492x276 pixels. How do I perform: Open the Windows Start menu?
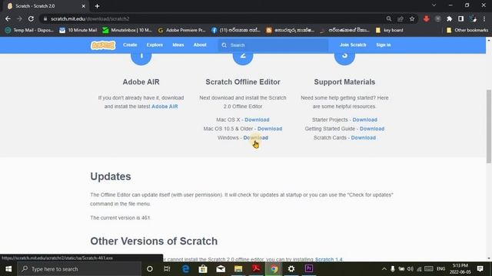(x=8, y=269)
